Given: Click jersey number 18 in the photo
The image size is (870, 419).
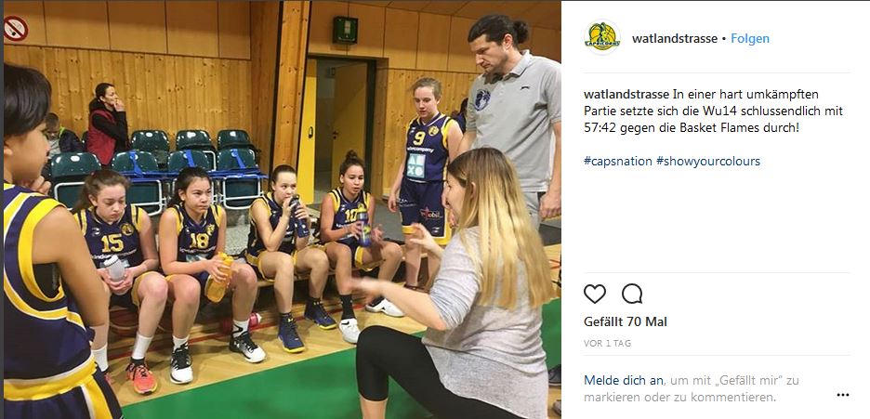Looking at the screenshot, I should (x=199, y=240).
